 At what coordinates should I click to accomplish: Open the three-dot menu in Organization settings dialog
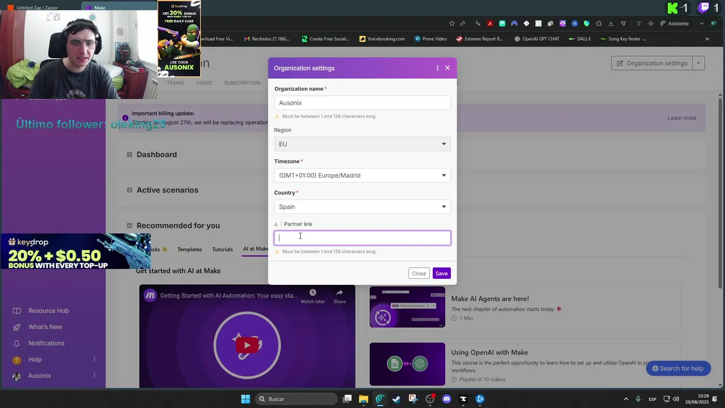[437, 67]
